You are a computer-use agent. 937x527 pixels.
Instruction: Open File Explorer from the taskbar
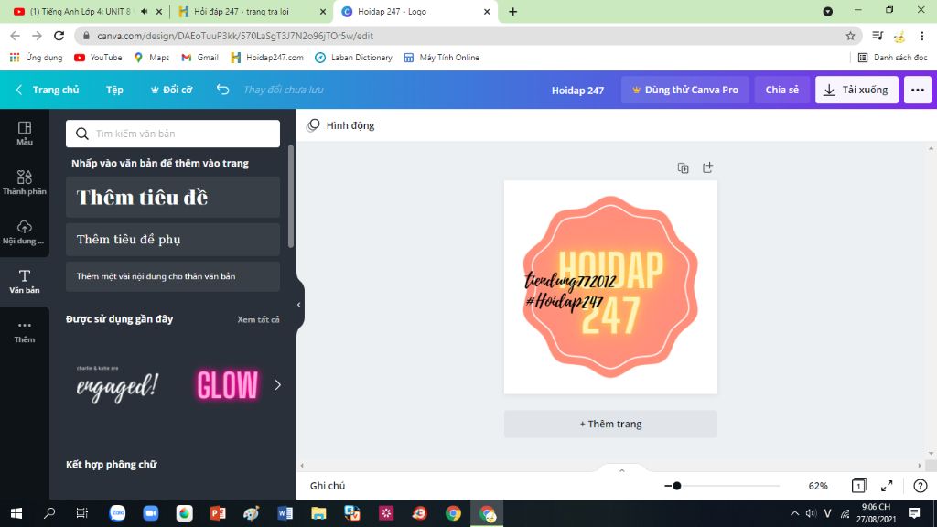[x=318, y=513]
